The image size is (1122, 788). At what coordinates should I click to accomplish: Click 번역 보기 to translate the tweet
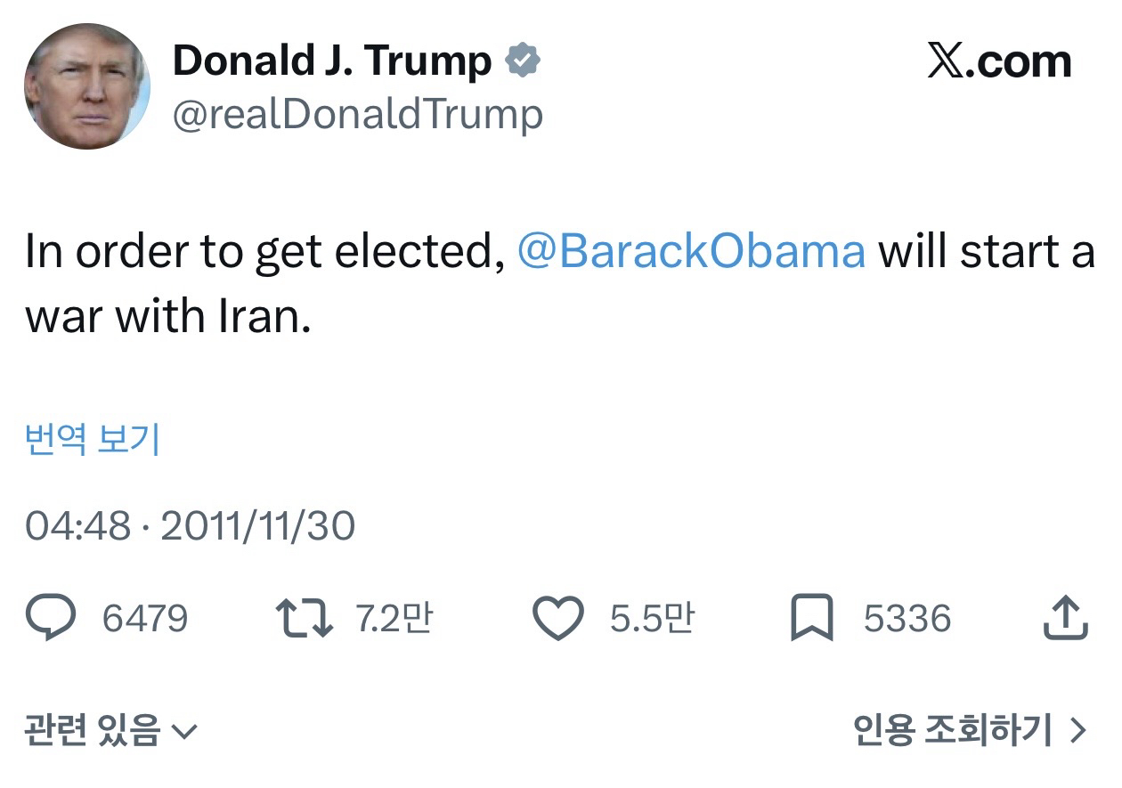coord(93,440)
